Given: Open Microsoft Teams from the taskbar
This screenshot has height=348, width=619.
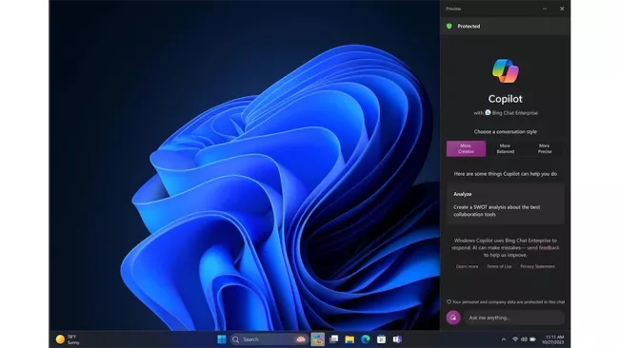Looking at the screenshot, I should (397, 339).
